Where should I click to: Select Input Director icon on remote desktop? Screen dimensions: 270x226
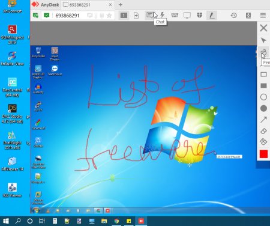[55, 53]
